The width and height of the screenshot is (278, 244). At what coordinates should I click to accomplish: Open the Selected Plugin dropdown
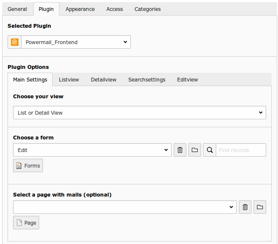click(x=76, y=42)
